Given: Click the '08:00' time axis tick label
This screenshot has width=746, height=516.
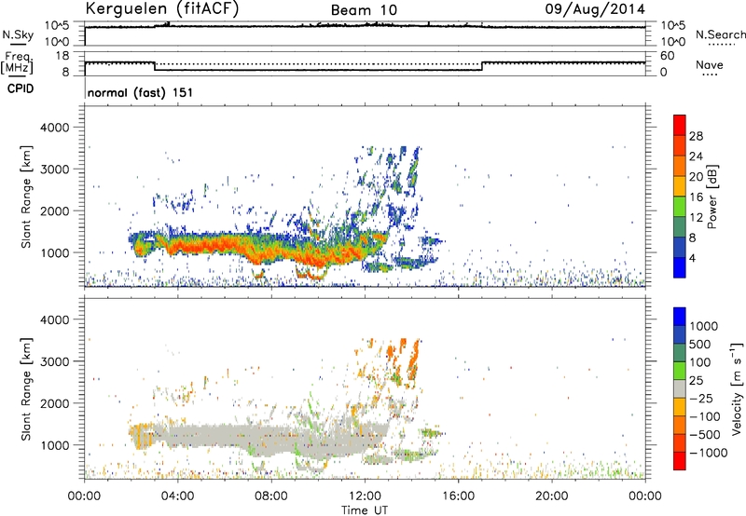Looking at the screenshot, I should point(271,496).
